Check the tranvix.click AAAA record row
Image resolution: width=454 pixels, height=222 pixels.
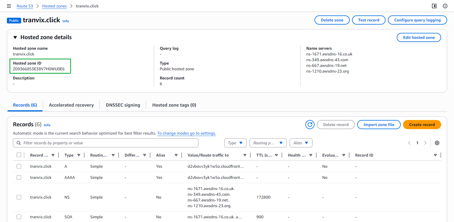[x=19, y=177]
